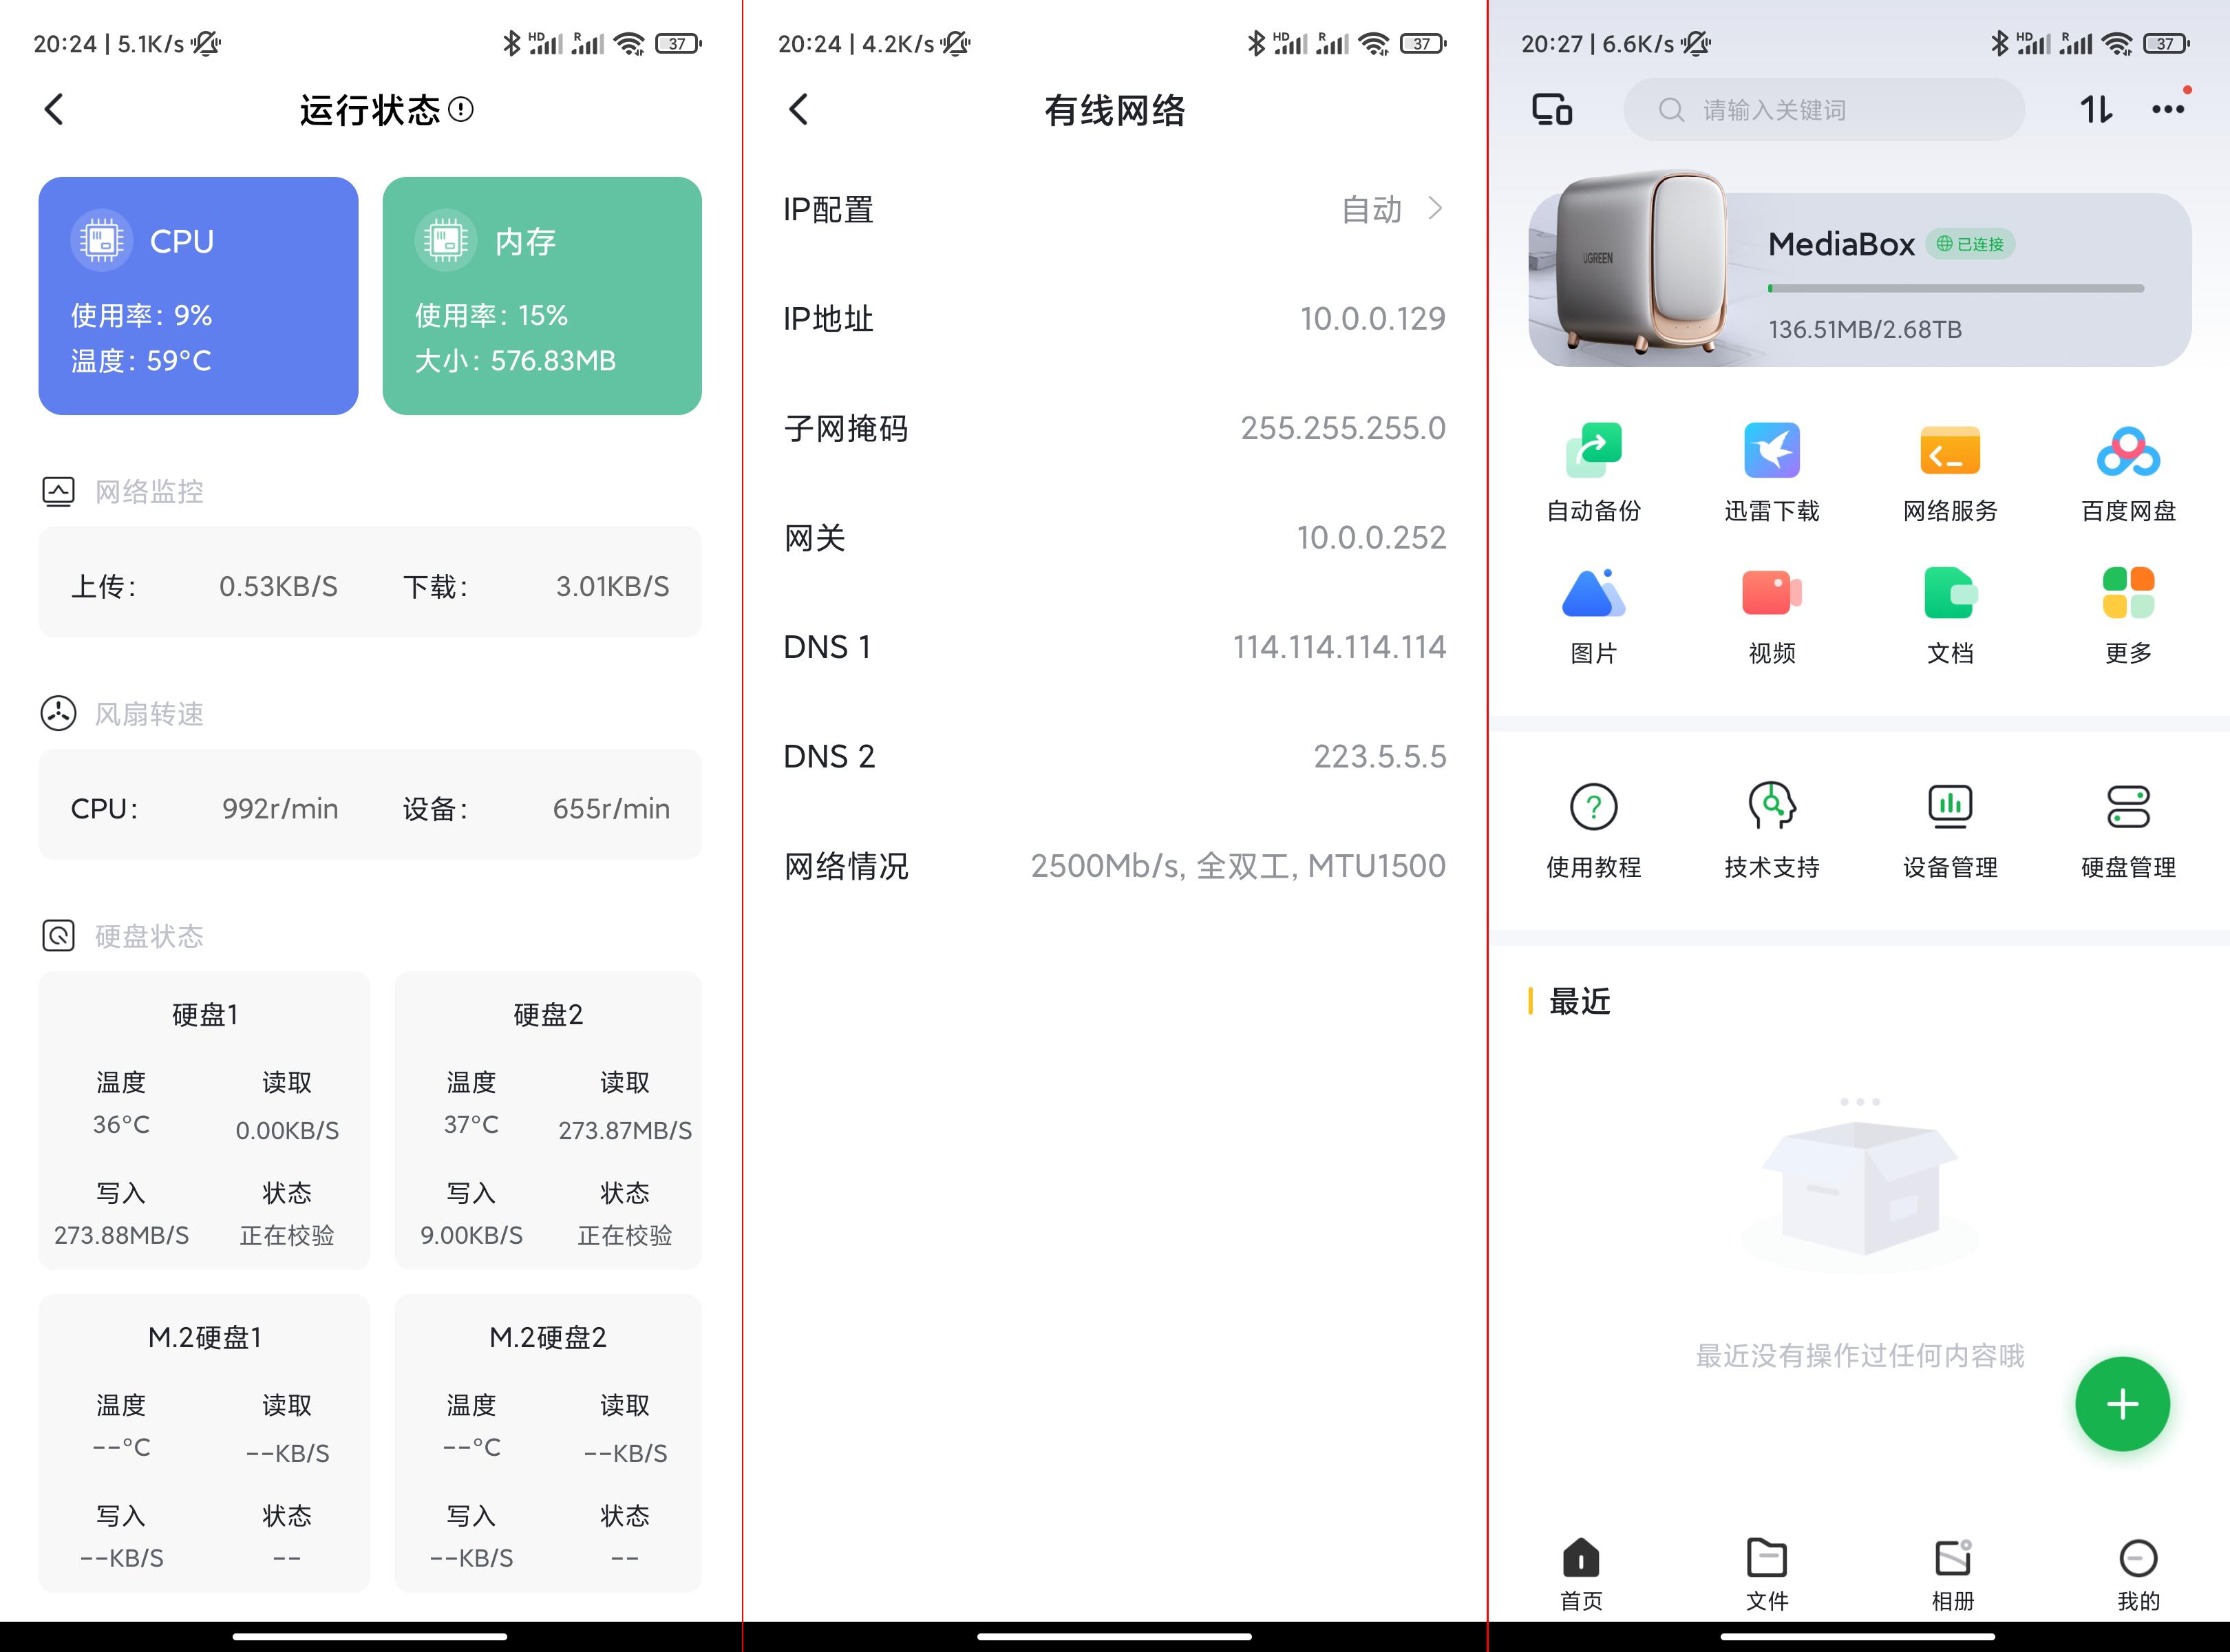Viewport: 2230px width, 1652px height.
Task: Open the more options menu (three dots)
Action: point(2168,110)
